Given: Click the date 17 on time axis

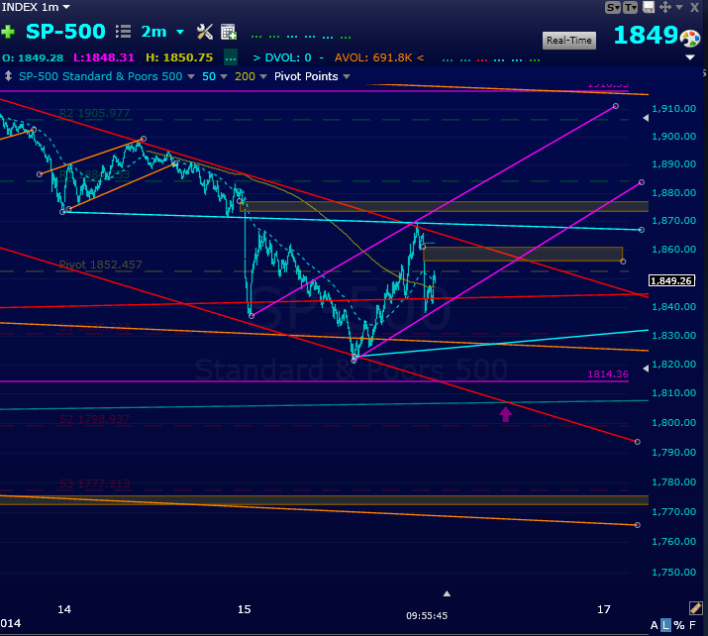Looking at the screenshot, I should click(x=604, y=609).
